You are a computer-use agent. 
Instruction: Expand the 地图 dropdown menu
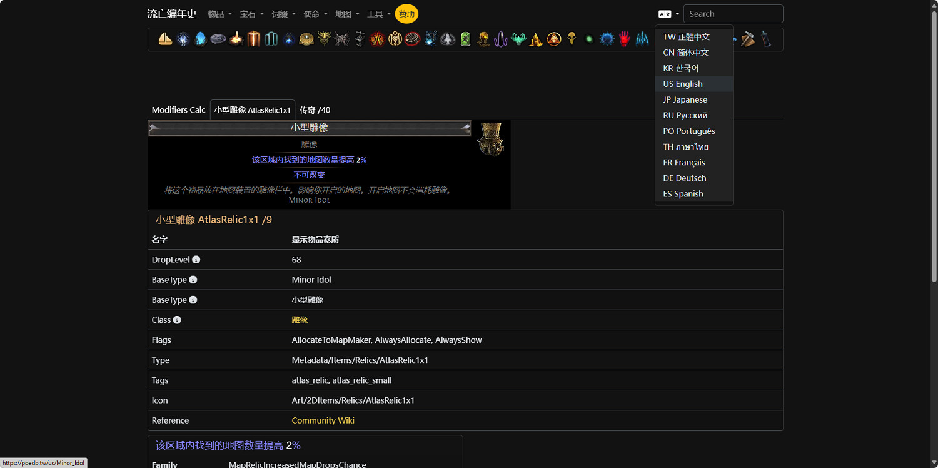[x=347, y=14]
